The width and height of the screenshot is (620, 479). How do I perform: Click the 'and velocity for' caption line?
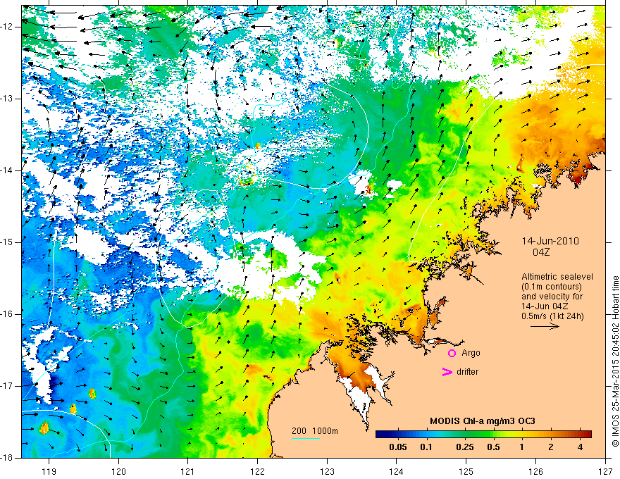[x=552, y=297]
